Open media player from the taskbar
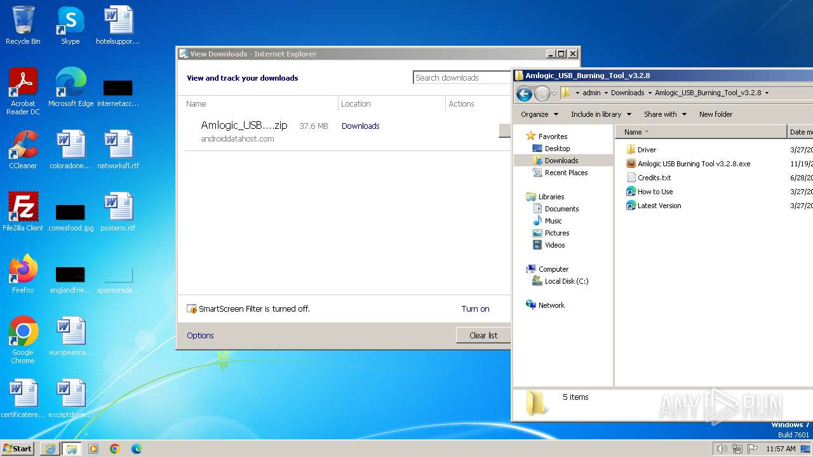The height and width of the screenshot is (457, 813). [93, 449]
